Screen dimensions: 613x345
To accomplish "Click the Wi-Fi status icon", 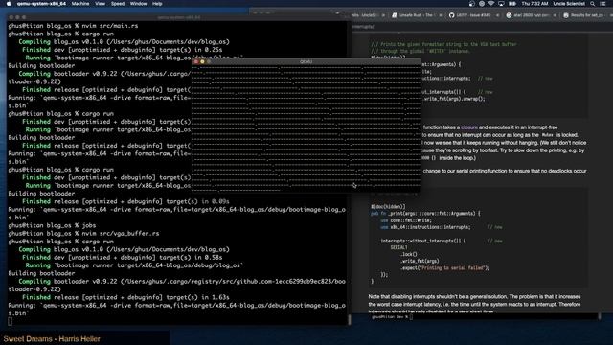I will 491,4.
